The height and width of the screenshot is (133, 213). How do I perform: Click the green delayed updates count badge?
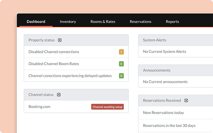[121, 76]
